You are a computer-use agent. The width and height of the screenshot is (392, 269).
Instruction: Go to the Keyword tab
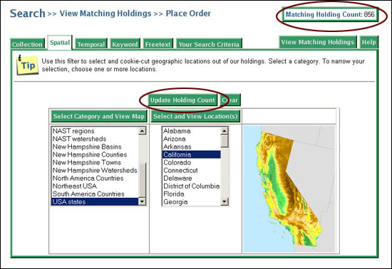(125, 44)
